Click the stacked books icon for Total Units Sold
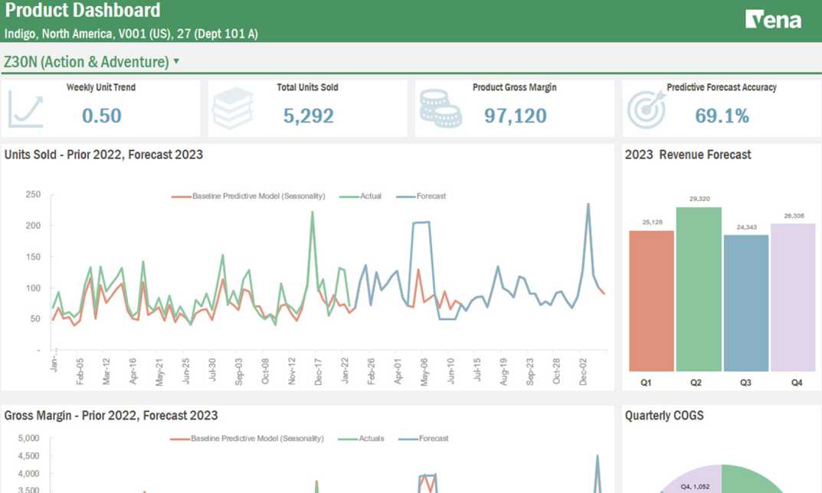 click(x=232, y=109)
